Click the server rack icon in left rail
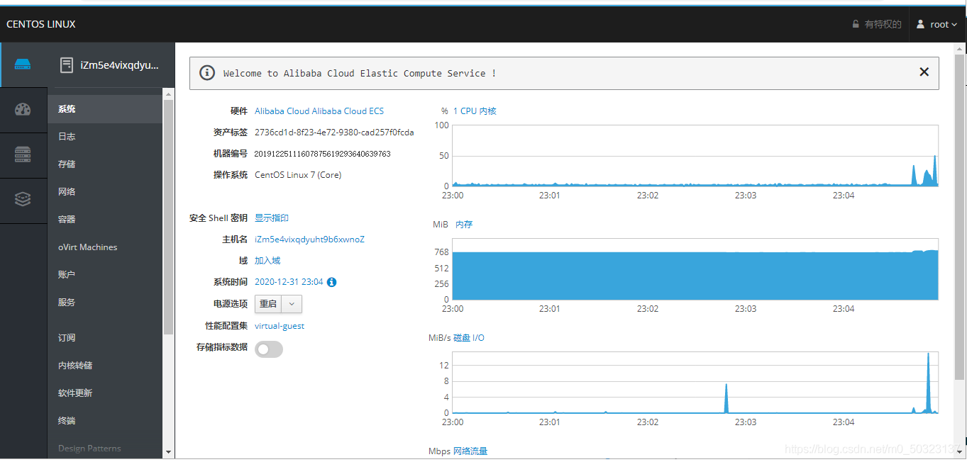This screenshot has width=967, height=462. pos(23,154)
